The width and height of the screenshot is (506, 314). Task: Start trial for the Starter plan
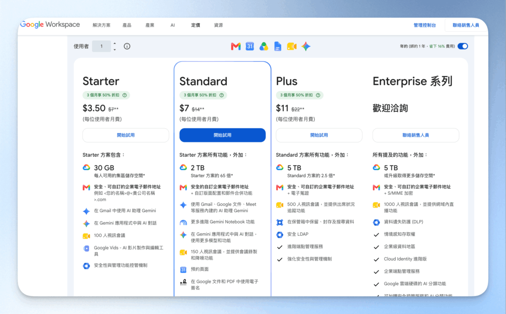[x=126, y=135]
